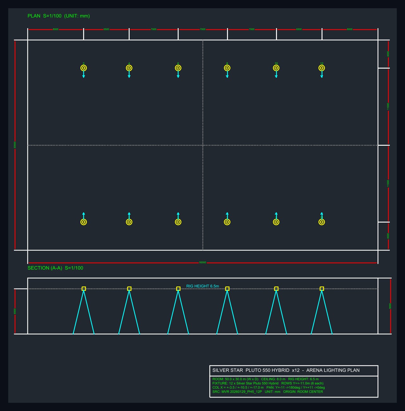
Task: Click the title block heading Silver Star Pluto
Action: pyautogui.click(x=286, y=370)
